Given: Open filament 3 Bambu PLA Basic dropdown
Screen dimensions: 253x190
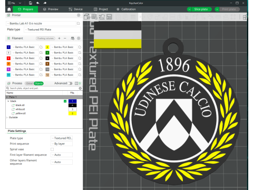Looking at the screenshot, I should 25,53.
